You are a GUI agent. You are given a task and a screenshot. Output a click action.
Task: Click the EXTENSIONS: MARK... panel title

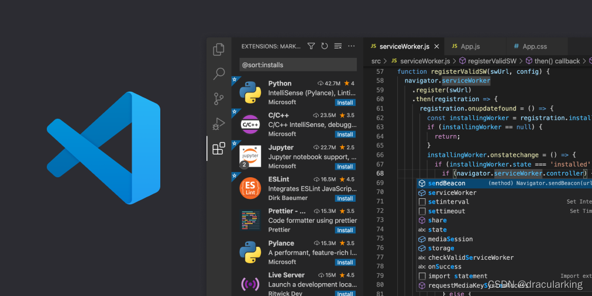point(271,46)
